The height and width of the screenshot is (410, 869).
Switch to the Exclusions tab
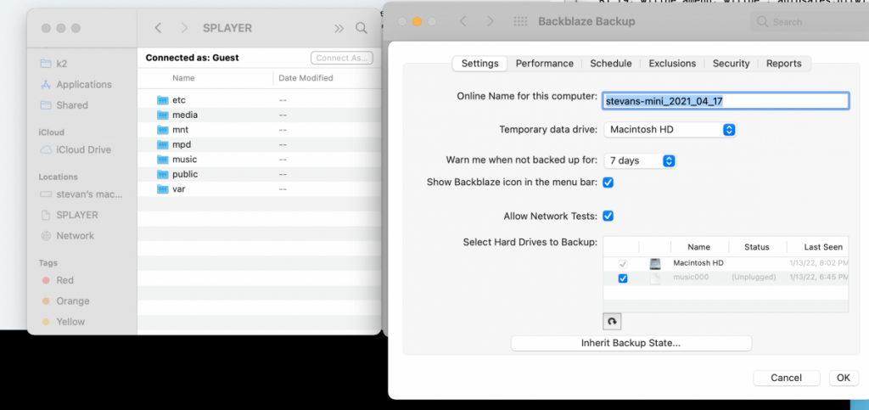tap(672, 64)
